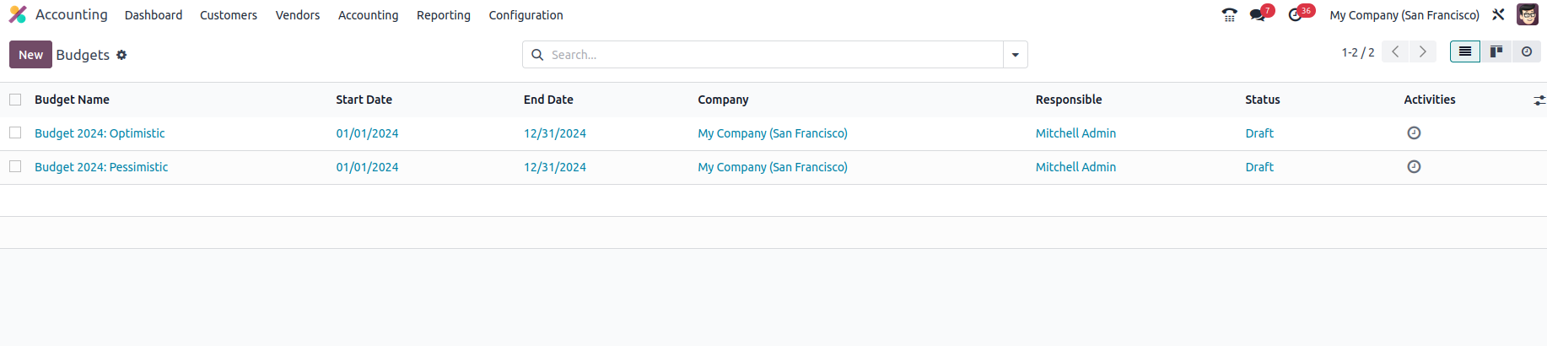Click Mitchell Admin in Optimistic budget row
The image size is (1547, 346).
tap(1075, 133)
